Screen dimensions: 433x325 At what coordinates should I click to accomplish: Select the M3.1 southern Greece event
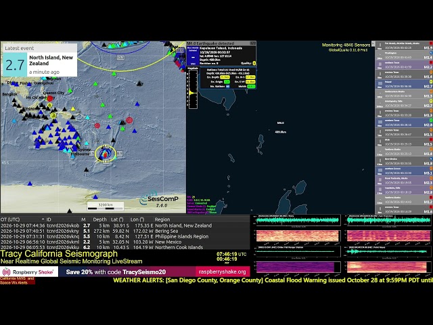coord(404,171)
